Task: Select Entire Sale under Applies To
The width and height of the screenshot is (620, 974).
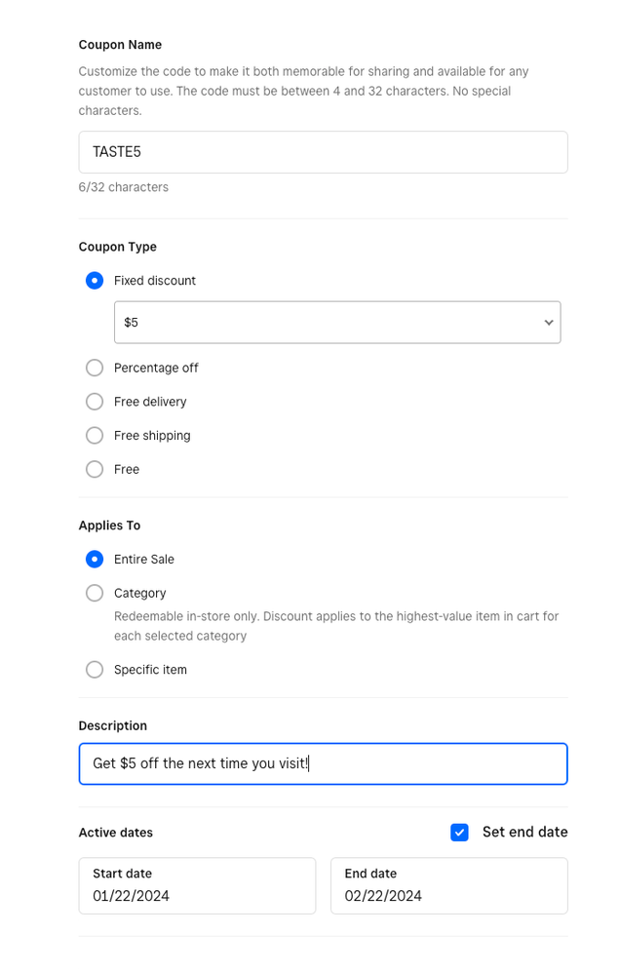Action: tap(95, 559)
